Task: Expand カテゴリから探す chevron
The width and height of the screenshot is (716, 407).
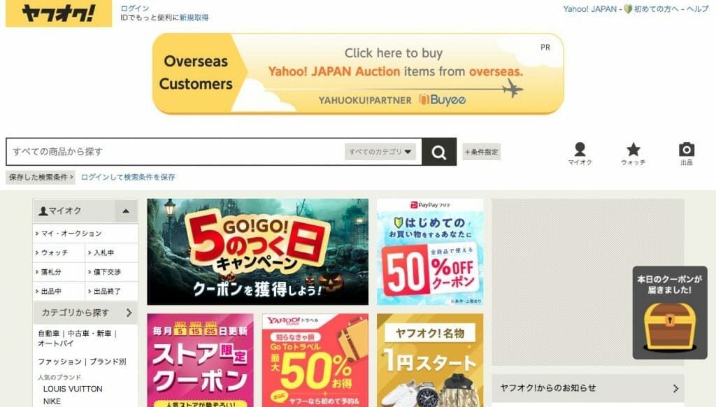Action: coord(129,313)
